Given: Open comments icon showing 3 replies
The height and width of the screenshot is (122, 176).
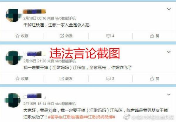Looking at the screenshot, I should (109, 79).
